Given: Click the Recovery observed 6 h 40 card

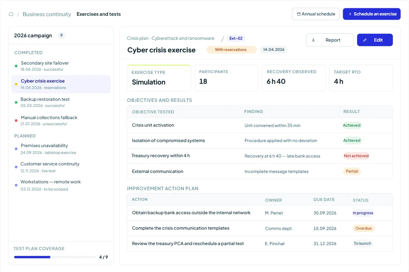Looking at the screenshot, I should [294, 78].
